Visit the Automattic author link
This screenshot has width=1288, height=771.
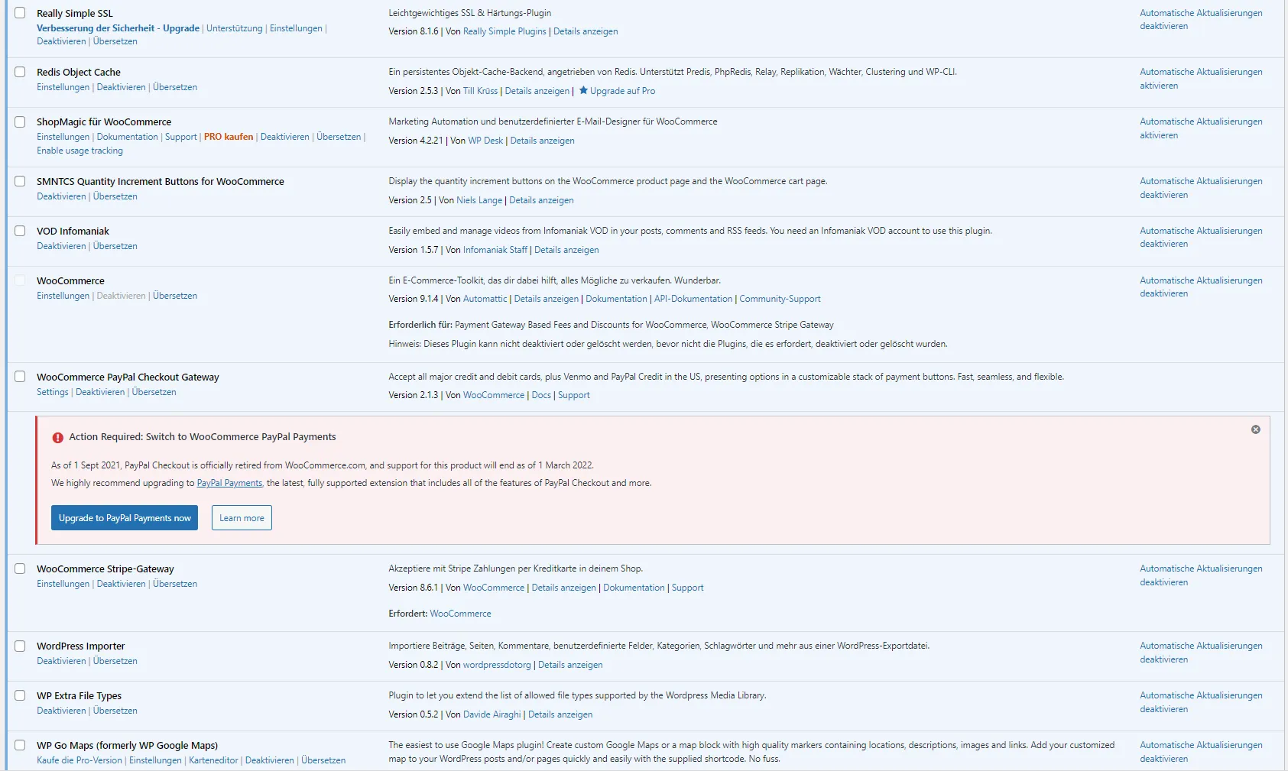click(485, 299)
